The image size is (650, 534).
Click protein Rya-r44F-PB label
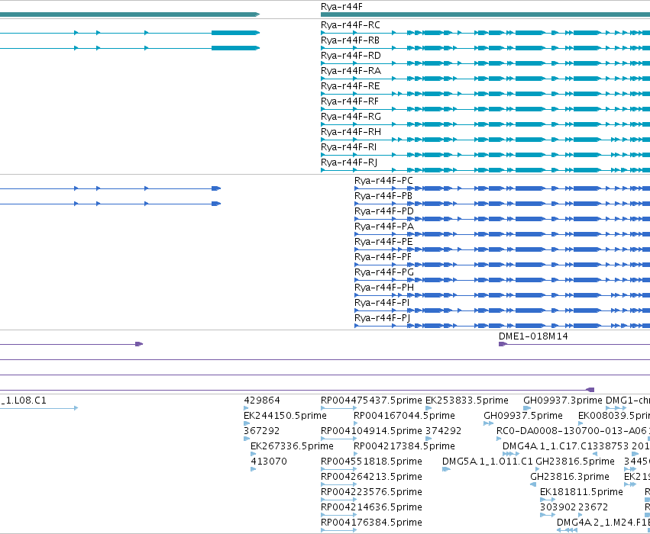click(x=383, y=196)
